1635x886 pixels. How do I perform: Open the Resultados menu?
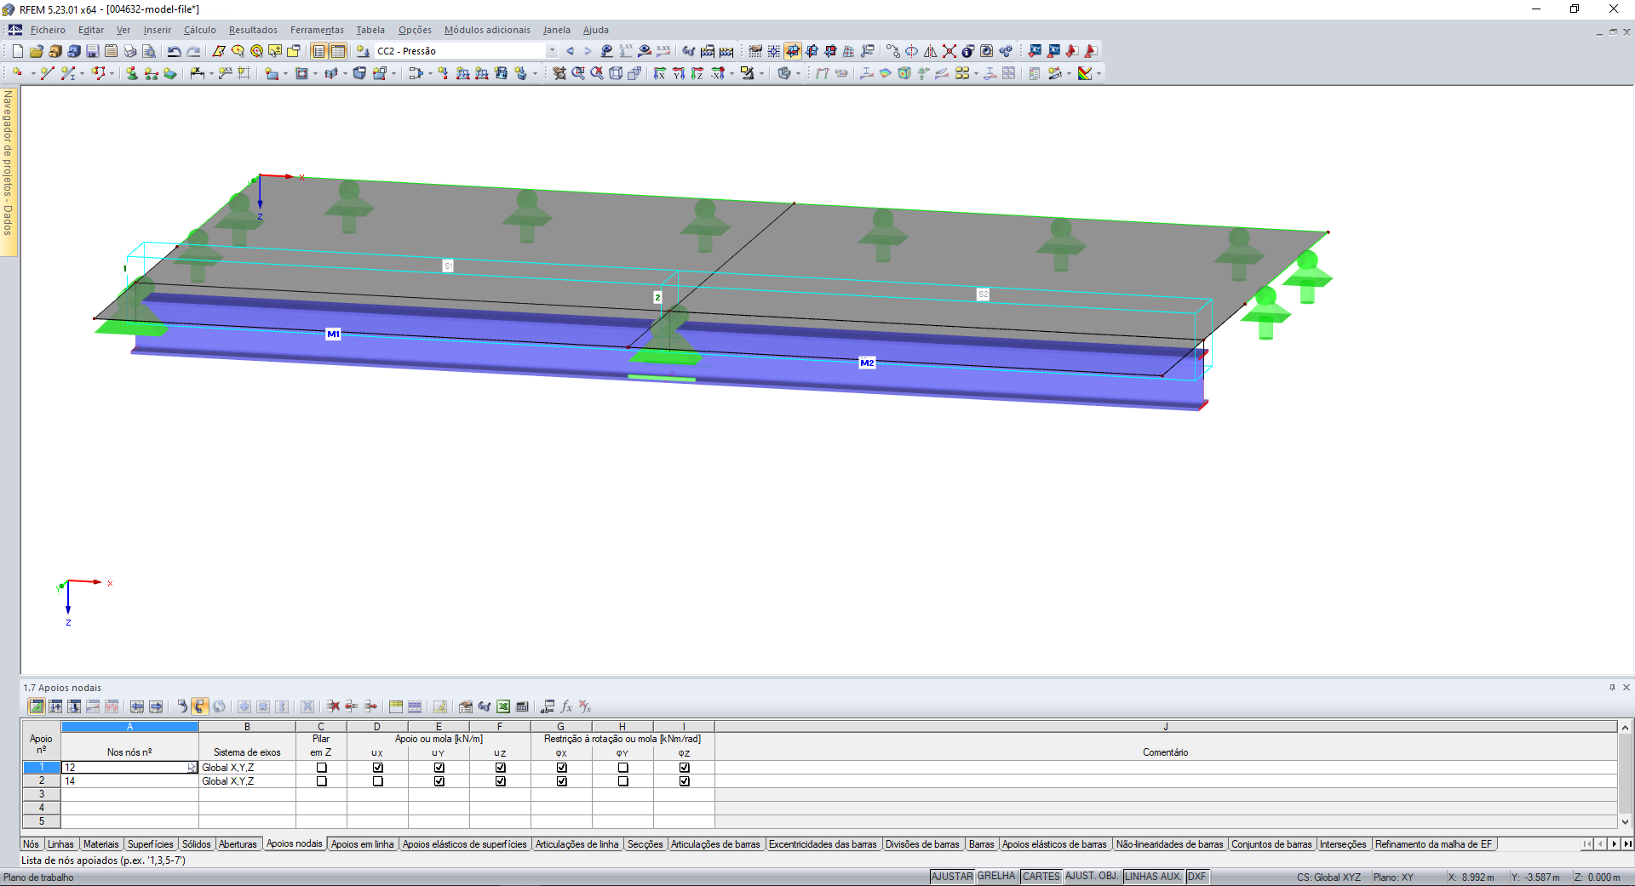pyautogui.click(x=253, y=30)
